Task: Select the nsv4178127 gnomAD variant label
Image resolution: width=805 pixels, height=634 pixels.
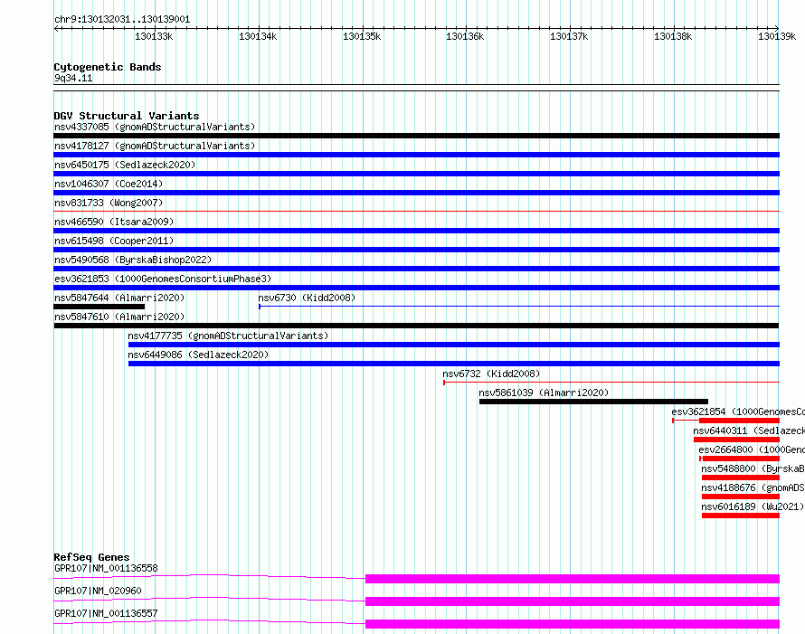Action: click(x=155, y=146)
